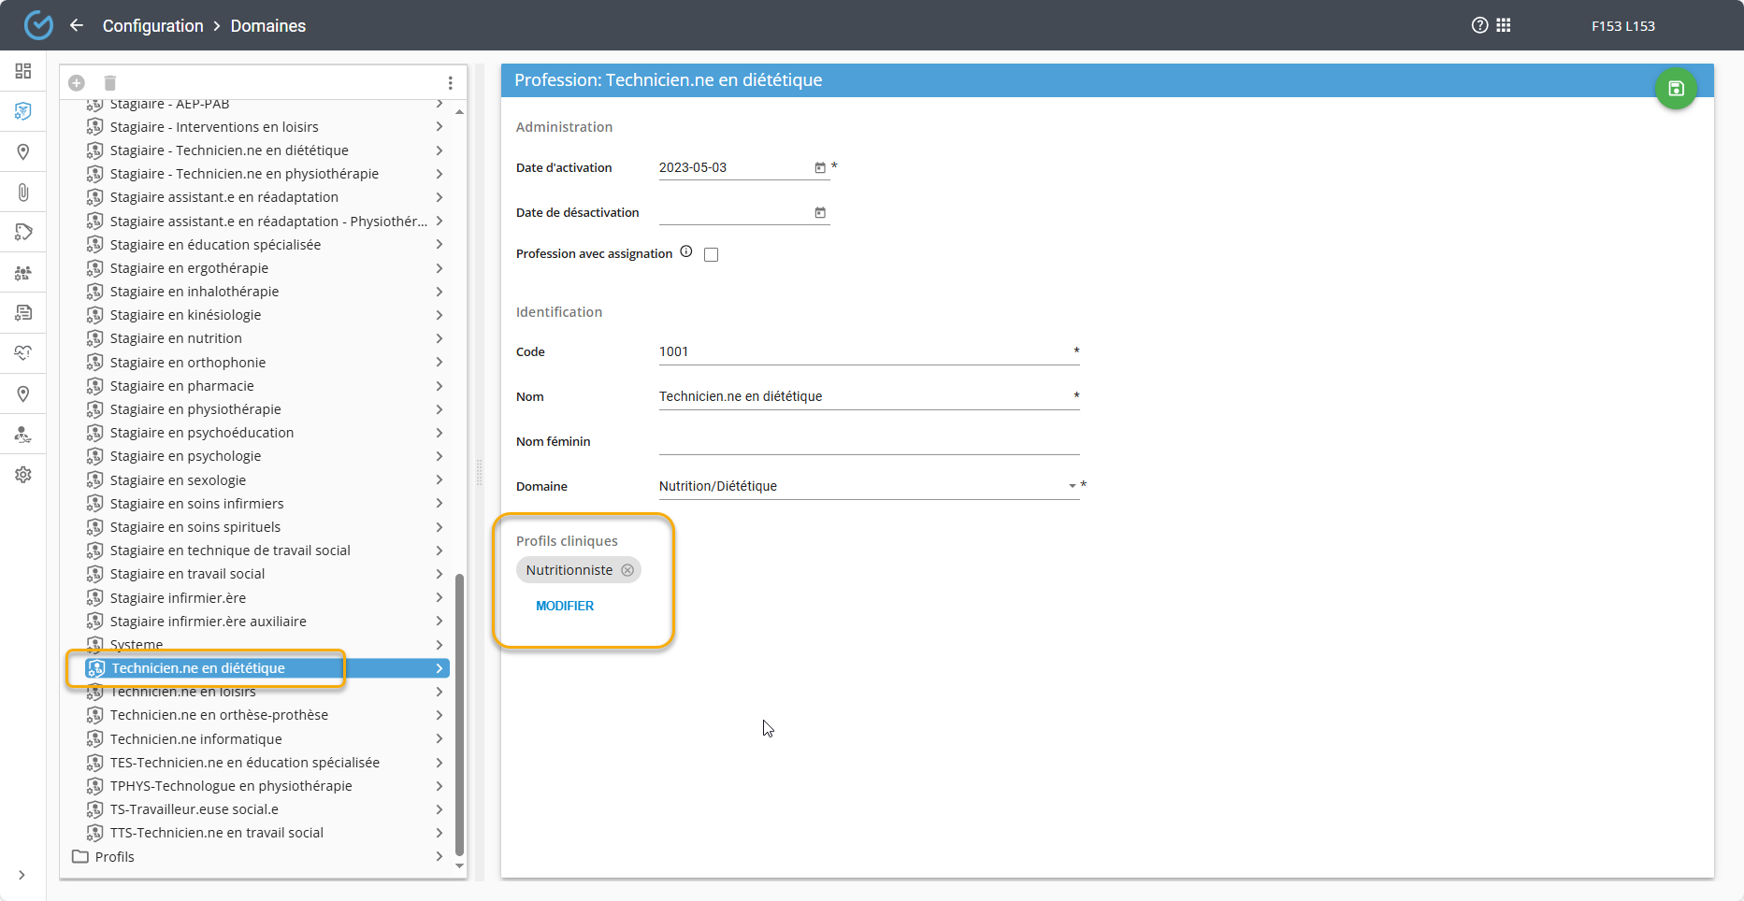Click the MODIFIER link
1744x901 pixels.
pos(565,606)
